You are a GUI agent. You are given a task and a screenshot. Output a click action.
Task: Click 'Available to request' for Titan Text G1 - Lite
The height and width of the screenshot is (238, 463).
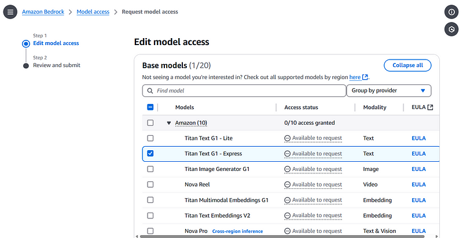click(317, 138)
